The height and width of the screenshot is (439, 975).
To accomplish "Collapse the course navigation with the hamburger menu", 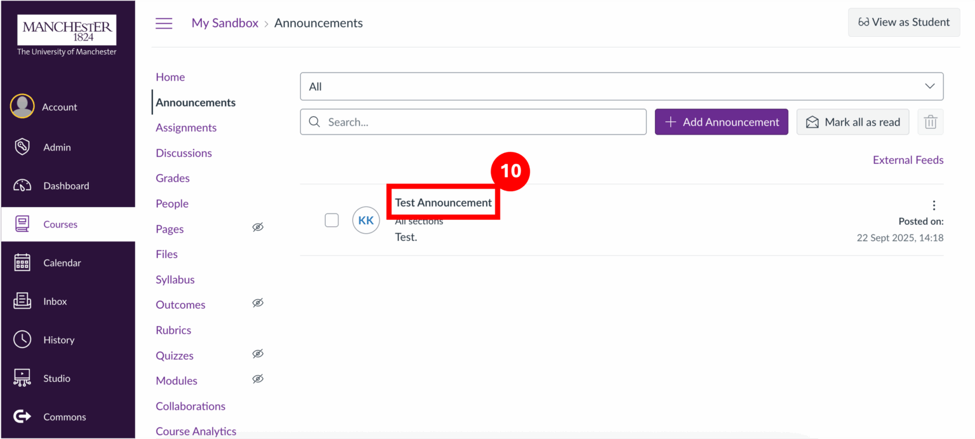I will coord(164,23).
